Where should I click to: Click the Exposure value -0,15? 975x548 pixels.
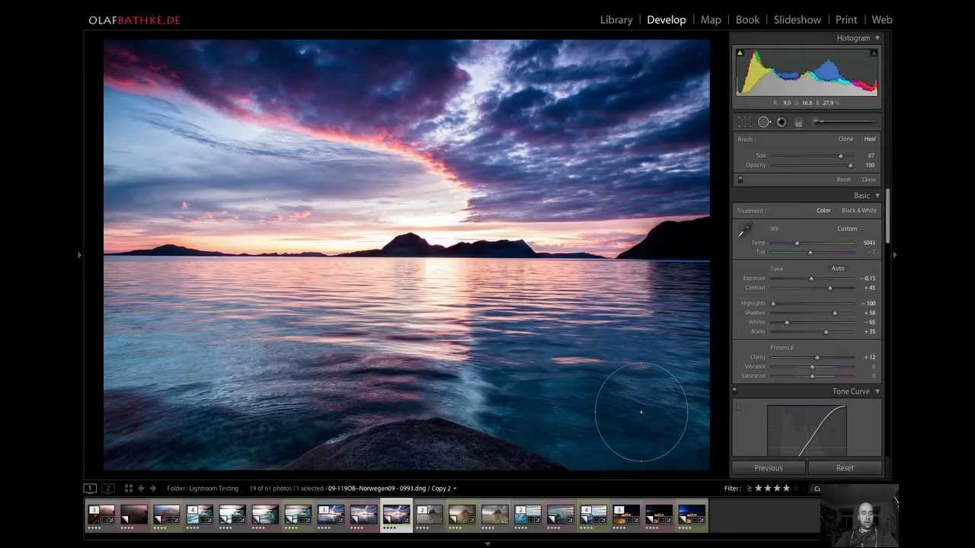868,279
